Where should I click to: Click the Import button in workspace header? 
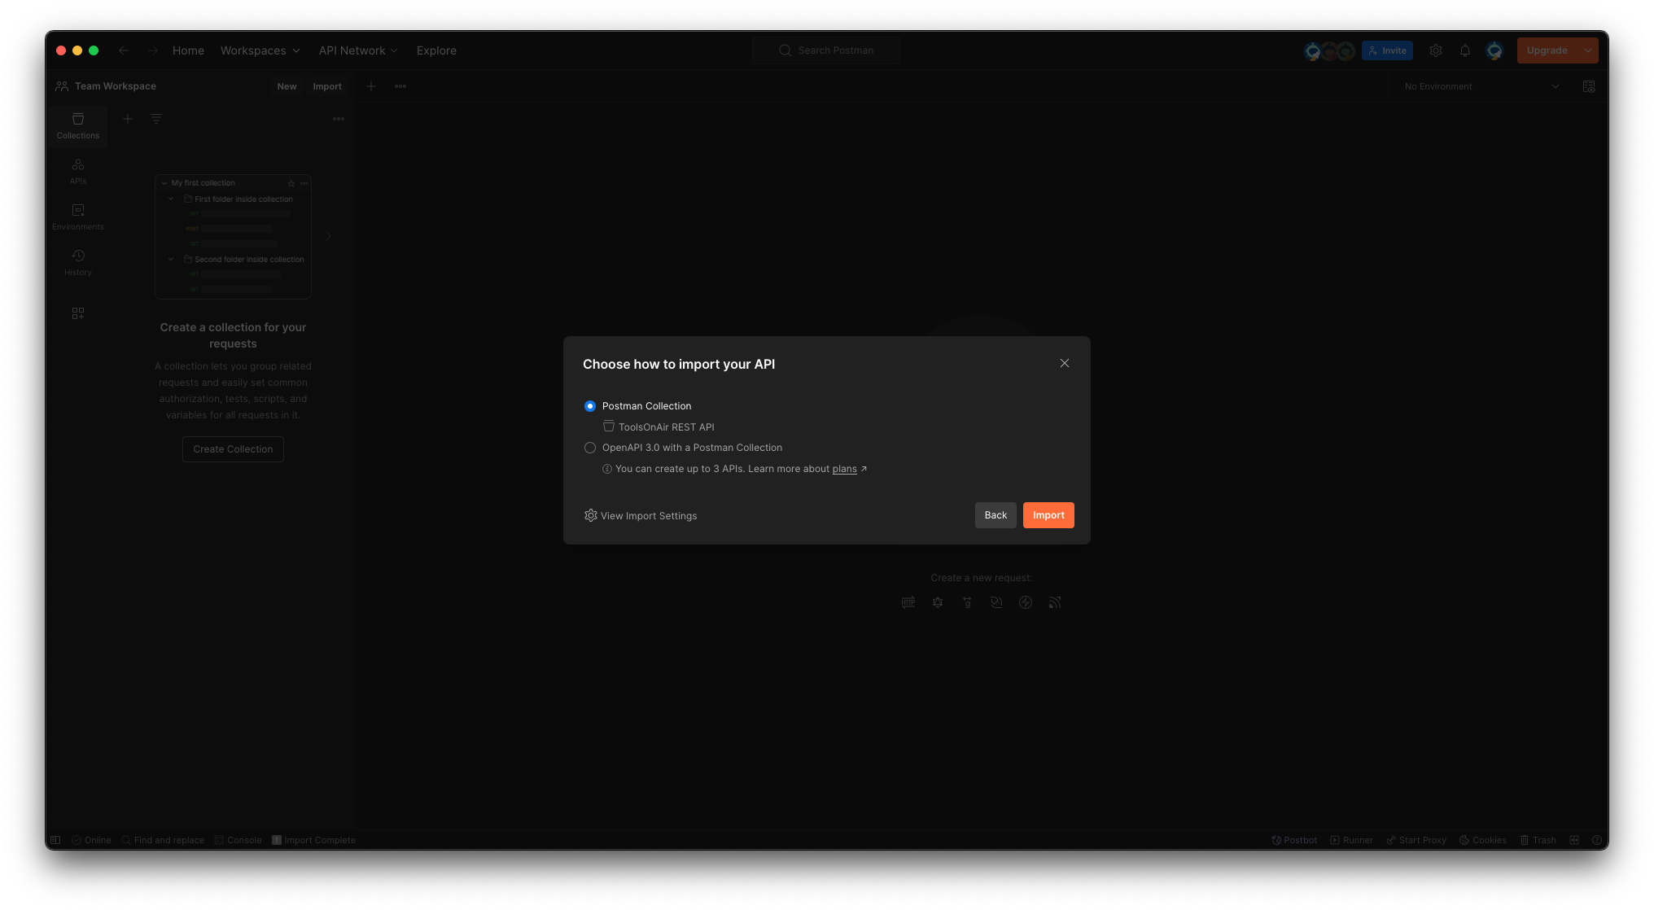click(x=327, y=86)
